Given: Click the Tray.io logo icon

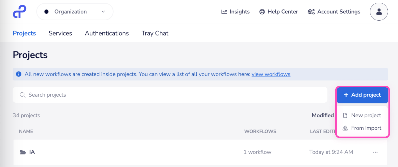Looking at the screenshot, I should 20,12.
